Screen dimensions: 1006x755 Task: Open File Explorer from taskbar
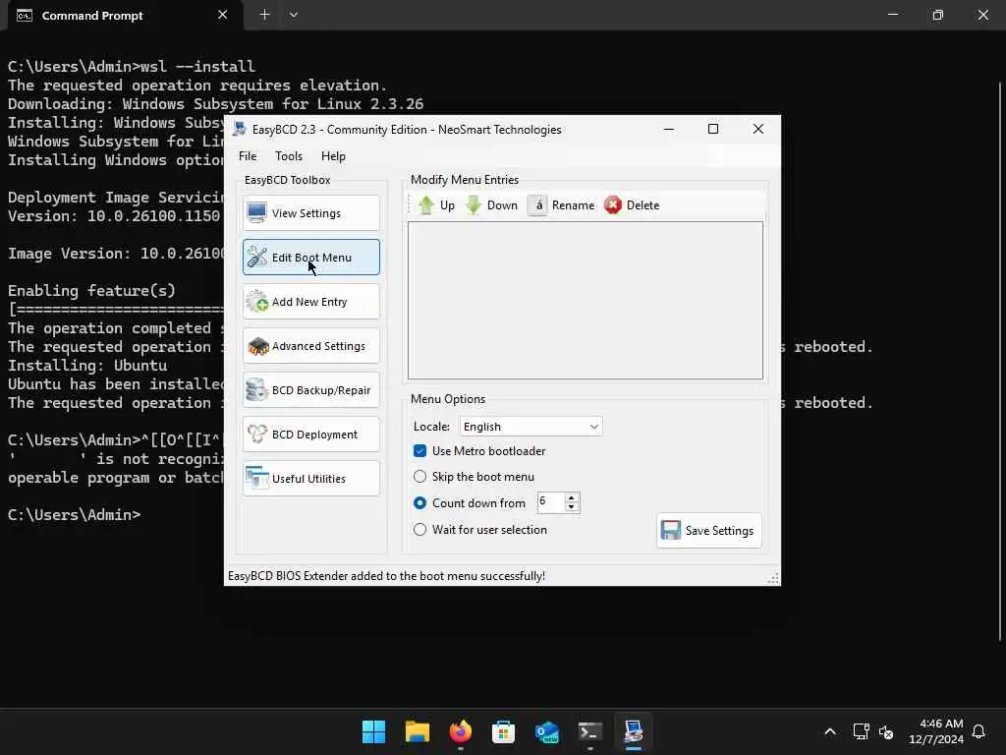pos(417,731)
